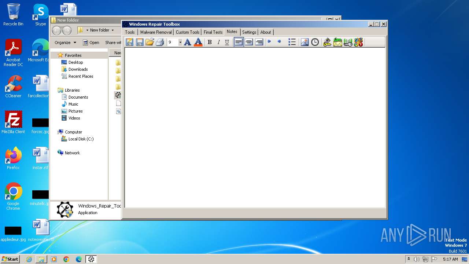This screenshot has width=469, height=264.
Task: Align text right
Action: (259, 42)
